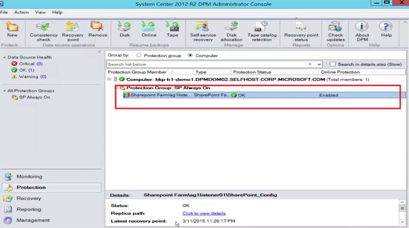Collapse the bkp-h1-demo1 computer node
Screen dimensions: 409x228
click(109, 79)
